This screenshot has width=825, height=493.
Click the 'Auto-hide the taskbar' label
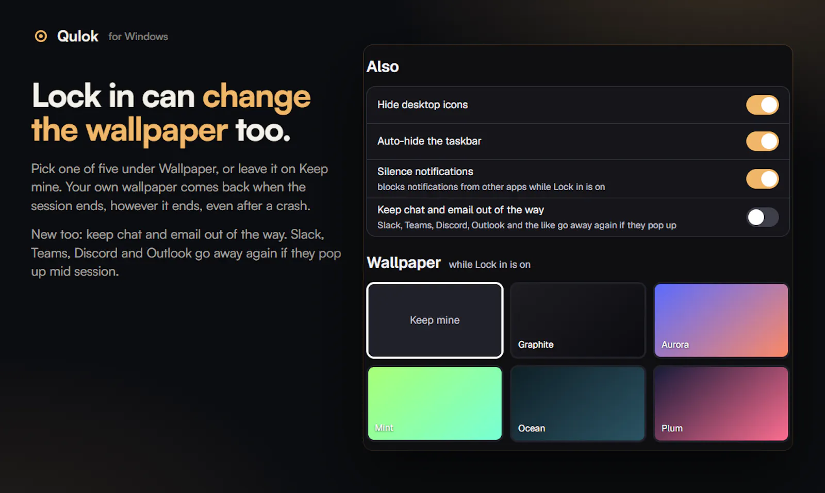point(429,141)
